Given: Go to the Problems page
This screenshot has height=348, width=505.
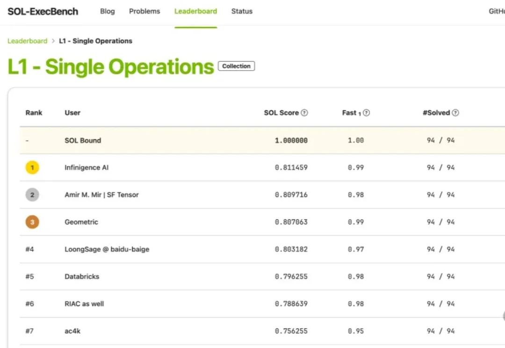Looking at the screenshot, I should pyautogui.click(x=144, y=11).
